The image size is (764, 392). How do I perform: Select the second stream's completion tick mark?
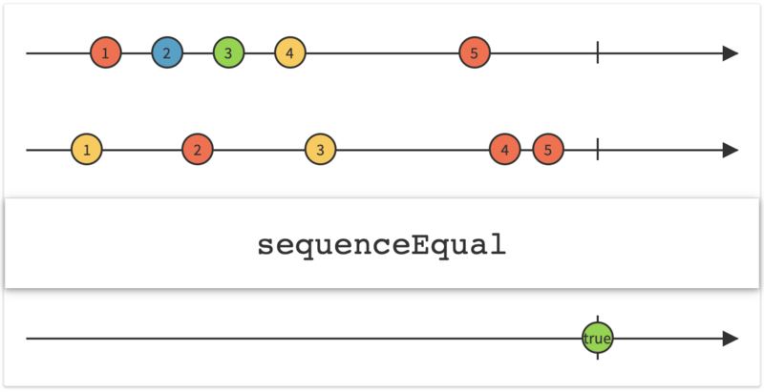[598, 150]
